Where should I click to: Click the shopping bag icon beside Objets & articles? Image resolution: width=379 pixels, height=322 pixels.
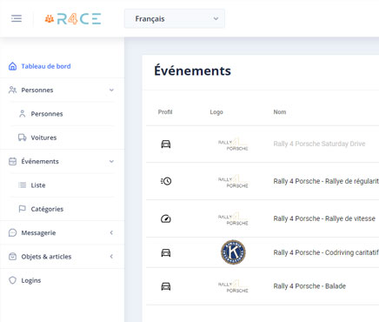[x=12, y=257]
